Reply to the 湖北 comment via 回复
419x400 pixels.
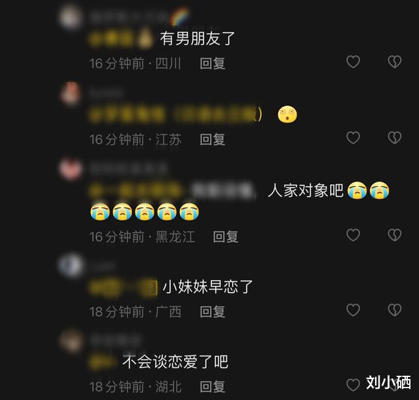point(212,387)
